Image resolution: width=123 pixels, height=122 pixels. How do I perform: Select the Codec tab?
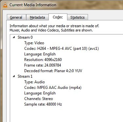tap(58, 17)
